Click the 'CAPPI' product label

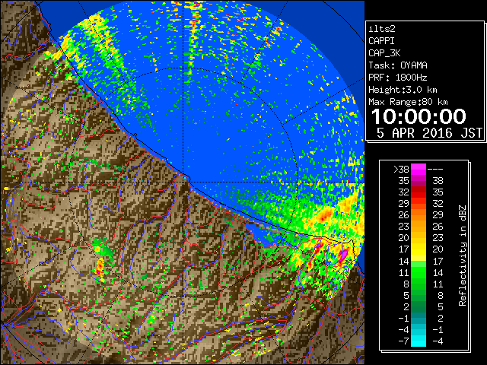click(x=381, y=41)
